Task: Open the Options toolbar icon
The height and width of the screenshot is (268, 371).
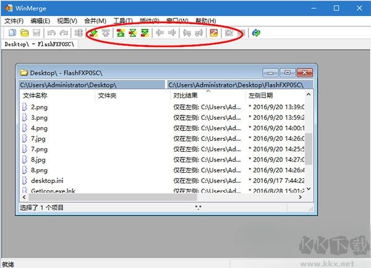Action: click(x=214, y=33)
